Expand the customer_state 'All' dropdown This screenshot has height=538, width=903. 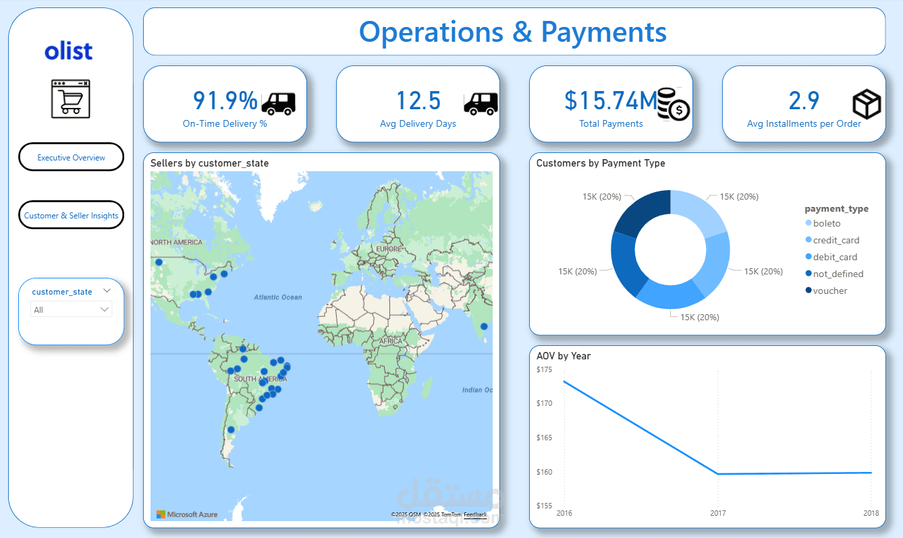point(72,309)
